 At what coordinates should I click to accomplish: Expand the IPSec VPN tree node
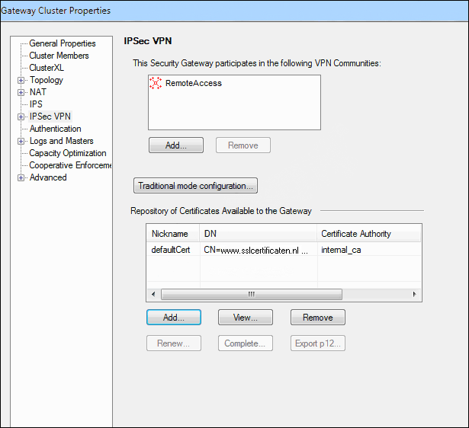(21, 117)
